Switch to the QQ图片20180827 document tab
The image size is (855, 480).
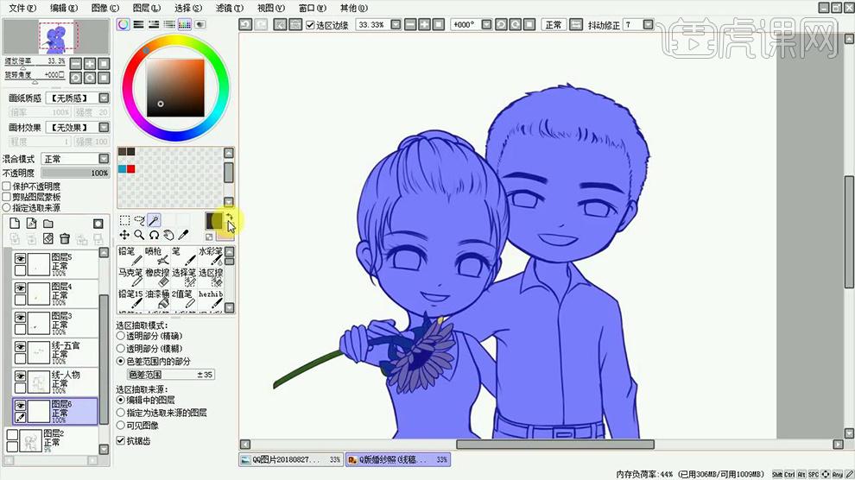tap(291, 459)
